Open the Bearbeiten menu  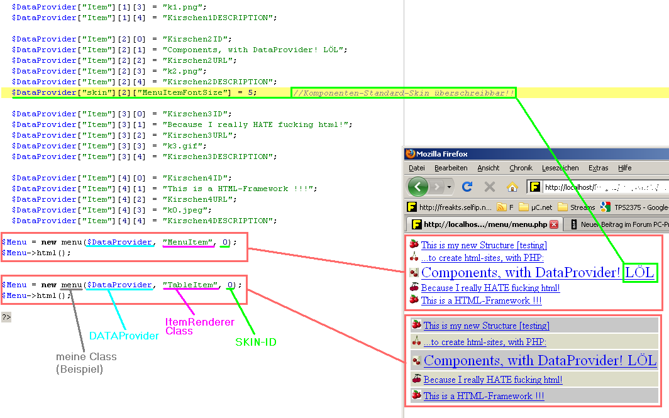click(x=451, y=168)
